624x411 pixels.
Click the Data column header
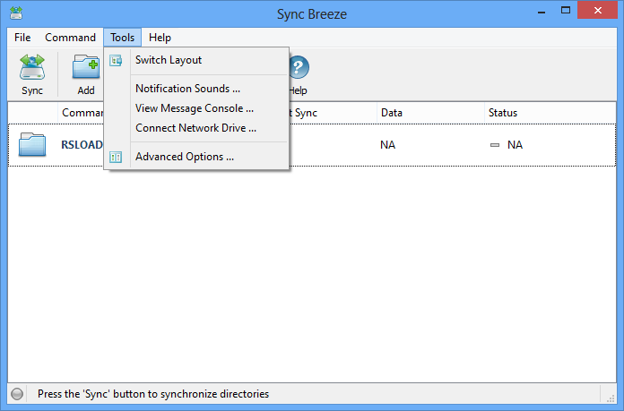coord(391,113)
